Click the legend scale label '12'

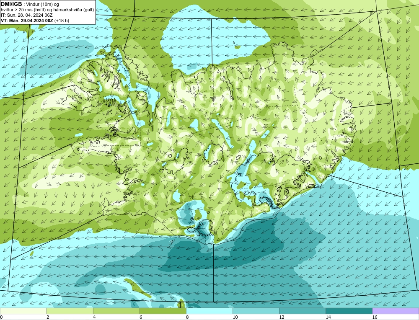tap(282, 317)
